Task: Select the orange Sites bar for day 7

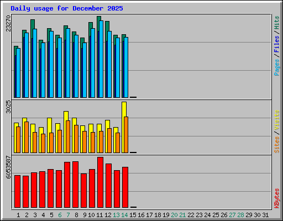Action: (x=68, y=136)
